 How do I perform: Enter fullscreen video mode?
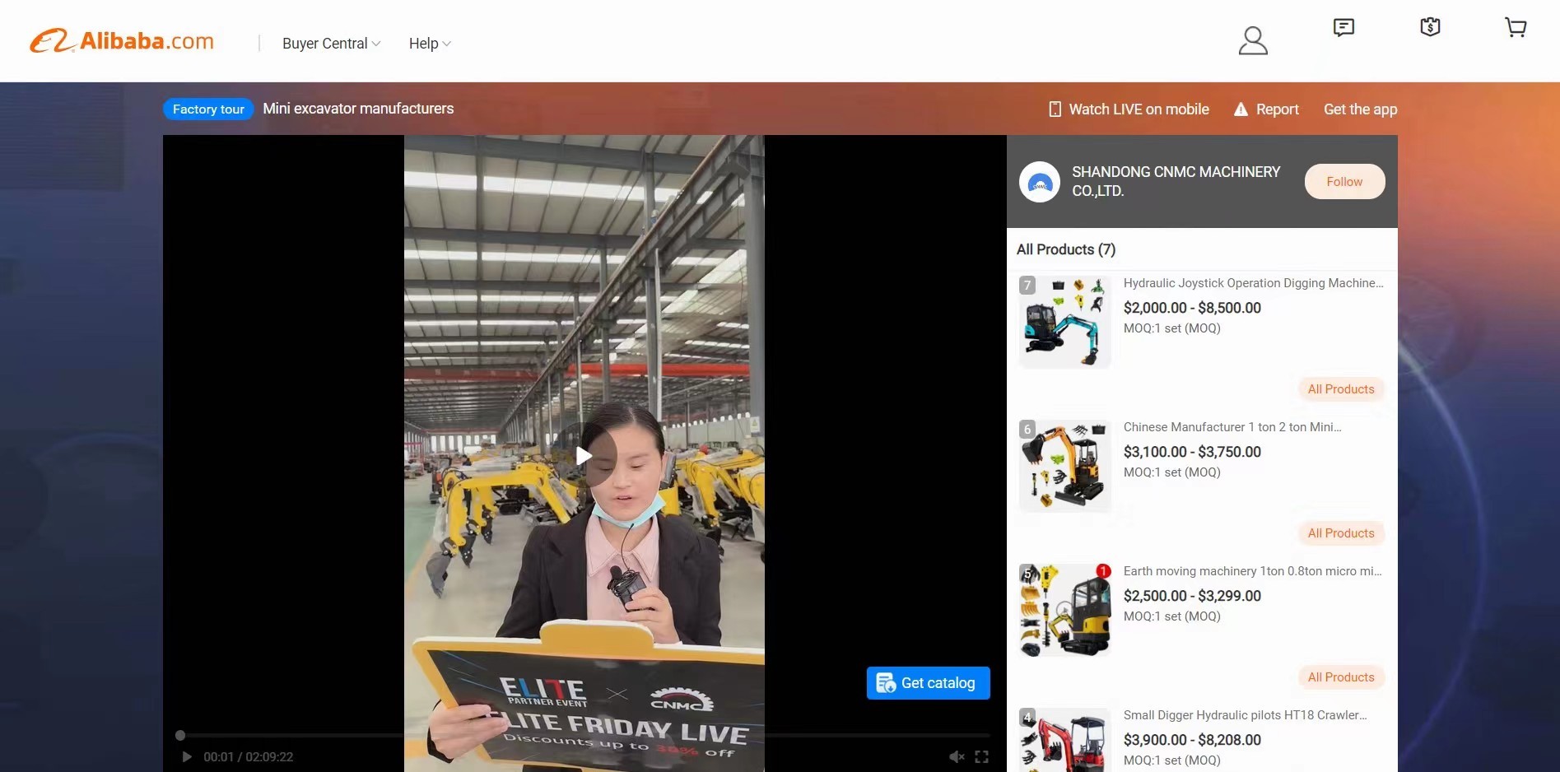[x=981, y=757]
